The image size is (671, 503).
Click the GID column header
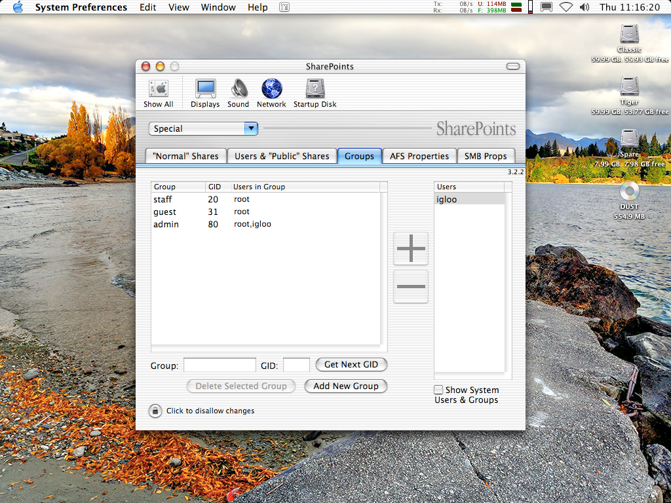coord(218,187)
